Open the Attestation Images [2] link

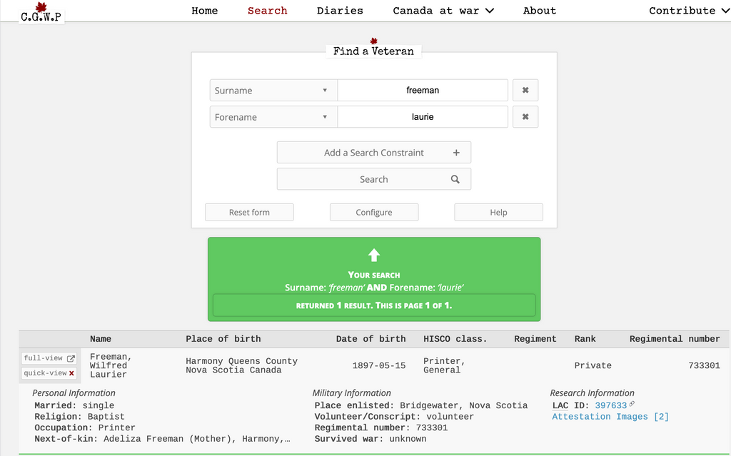click(610, 417)
